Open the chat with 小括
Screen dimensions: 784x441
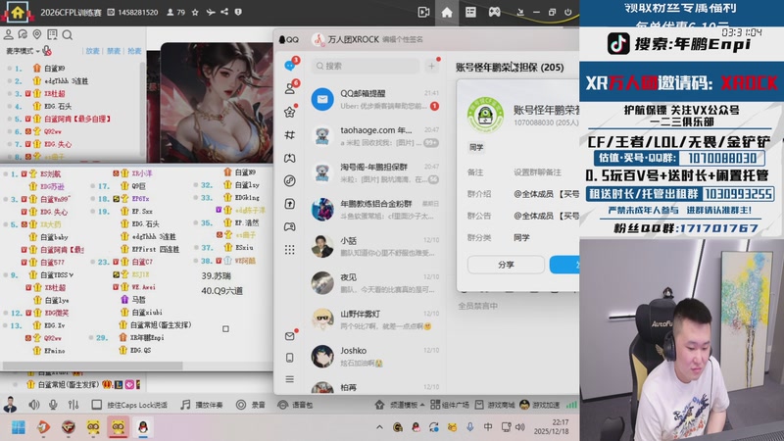tap(375, 246)
